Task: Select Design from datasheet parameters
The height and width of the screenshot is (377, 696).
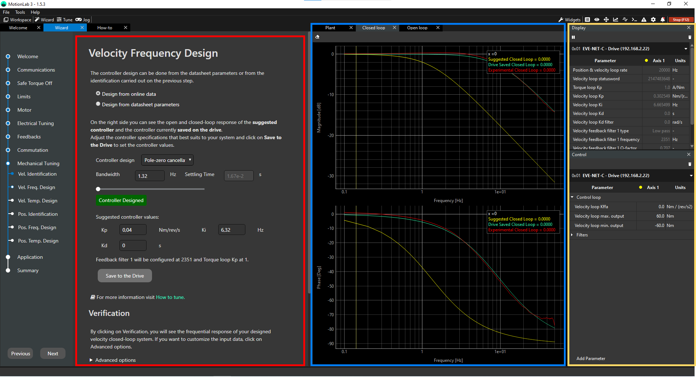Action: [98, 104]
